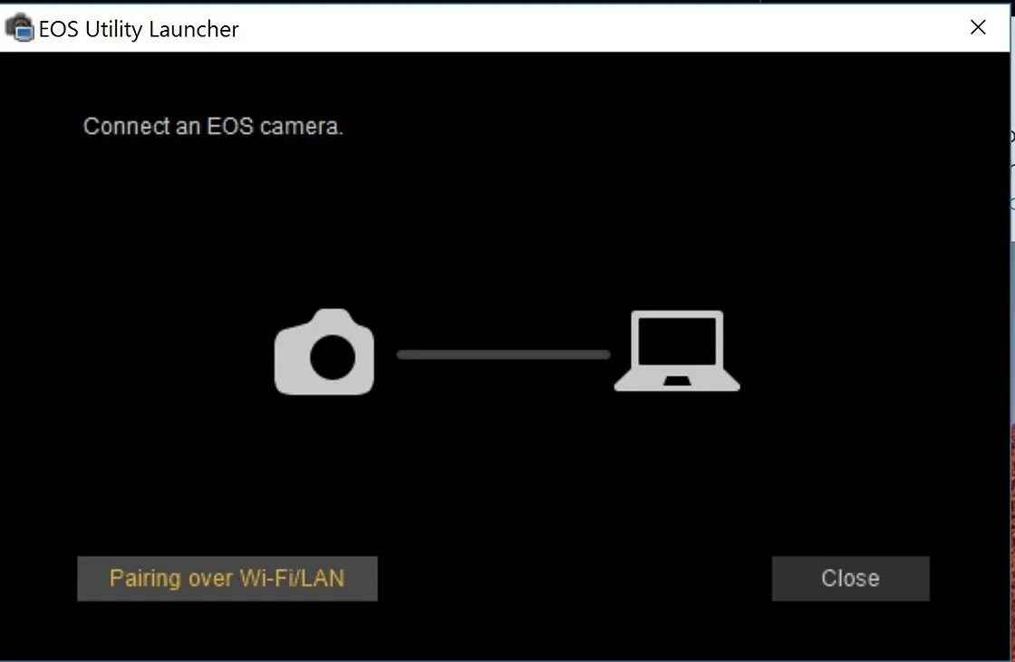This screenshot has height=662, width=1015.
Task: Click the camera lens circle in the icon
Action: pos(332,357)
